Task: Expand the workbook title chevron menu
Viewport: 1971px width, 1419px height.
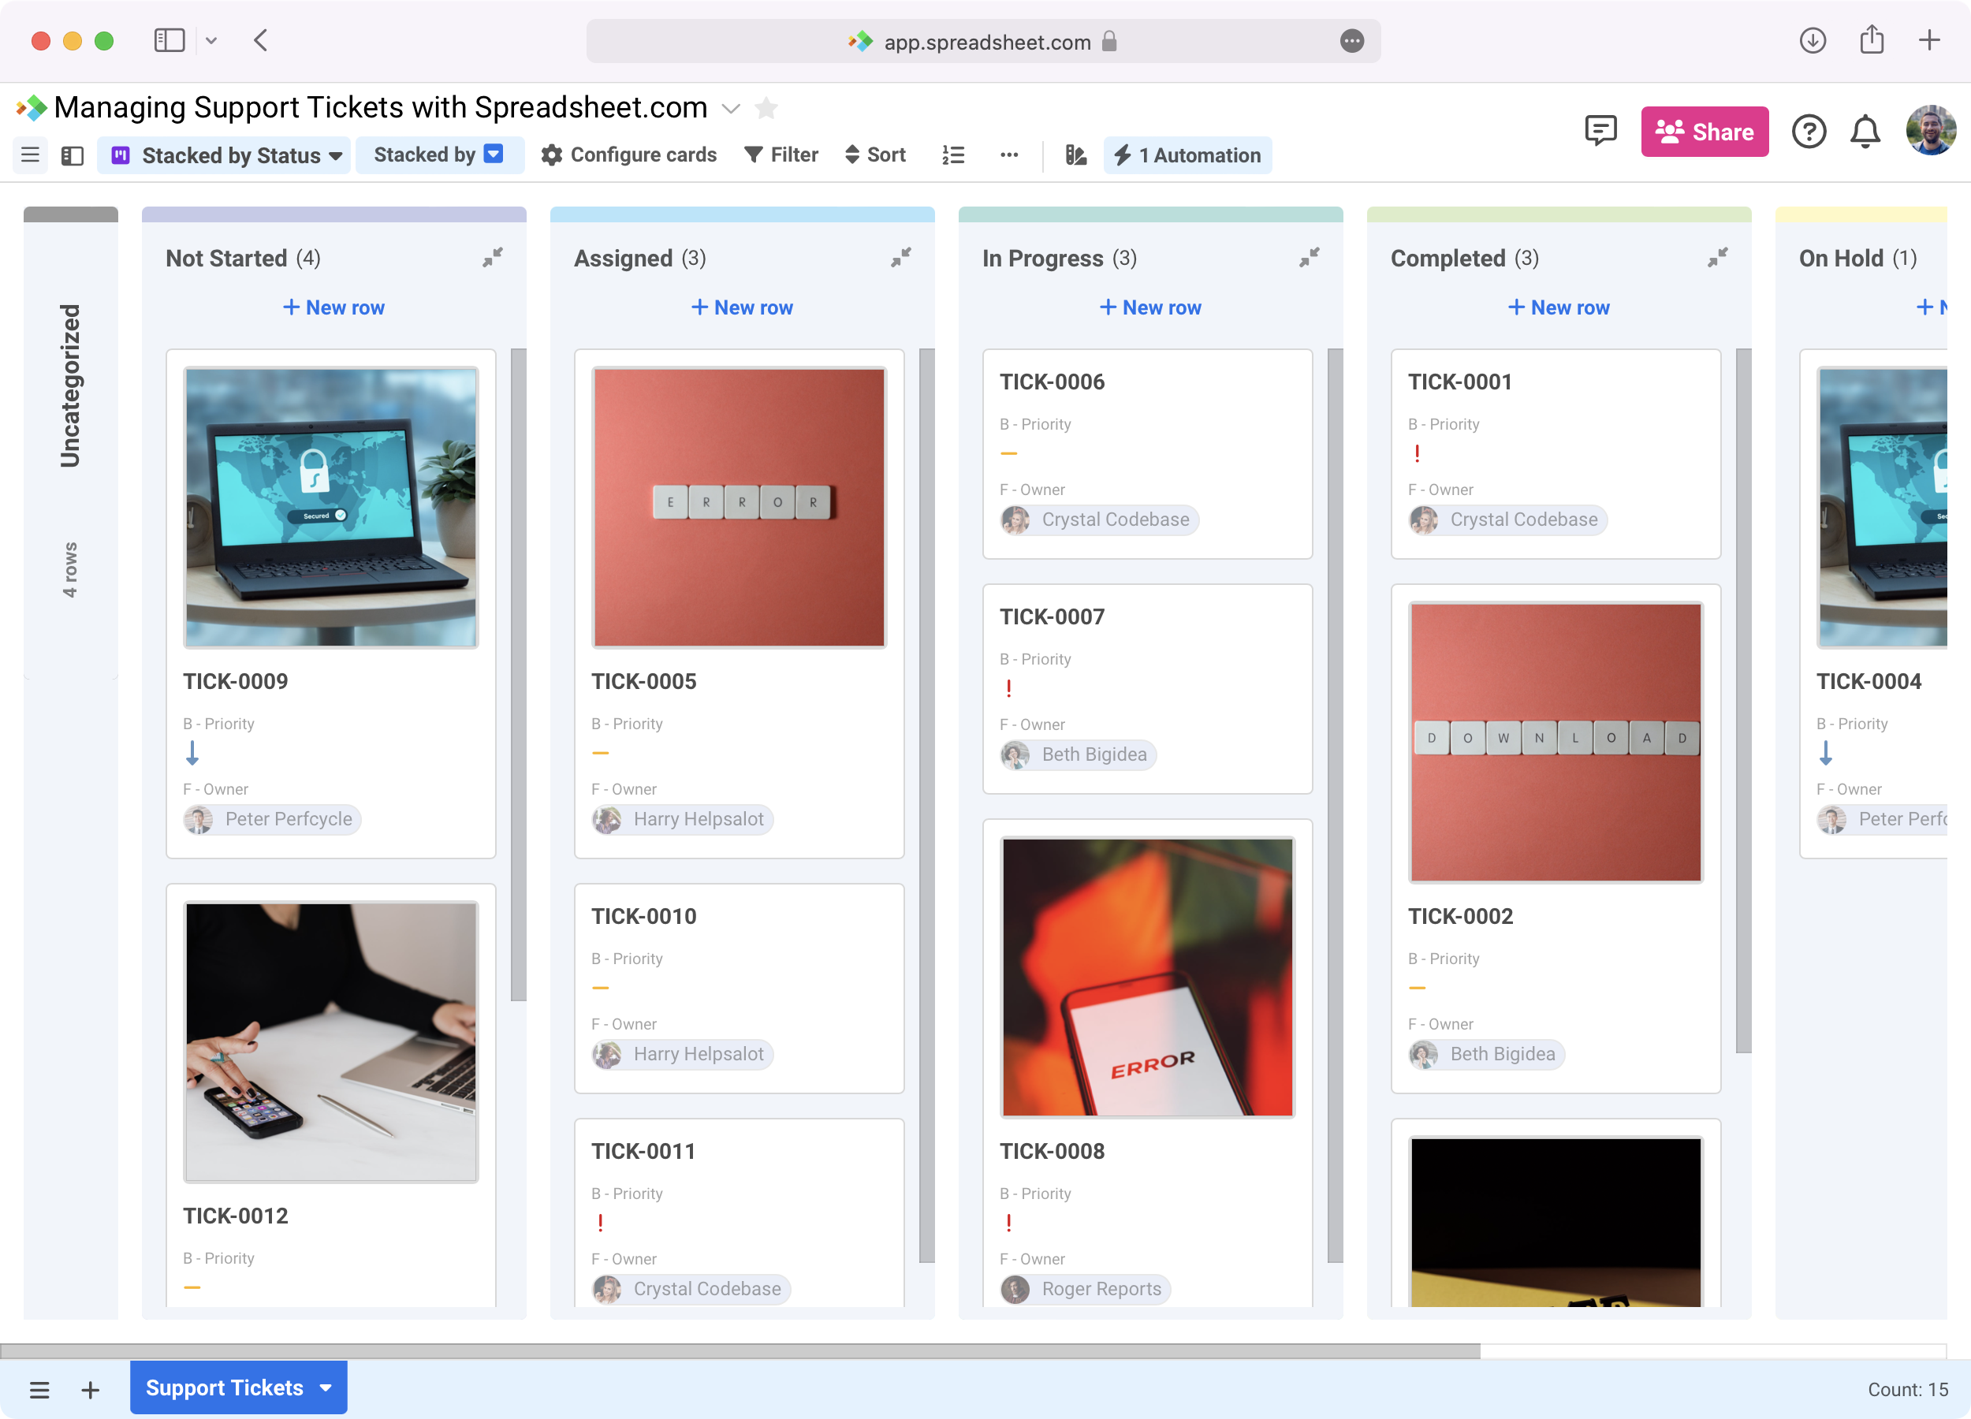Action: pos(731,109)
